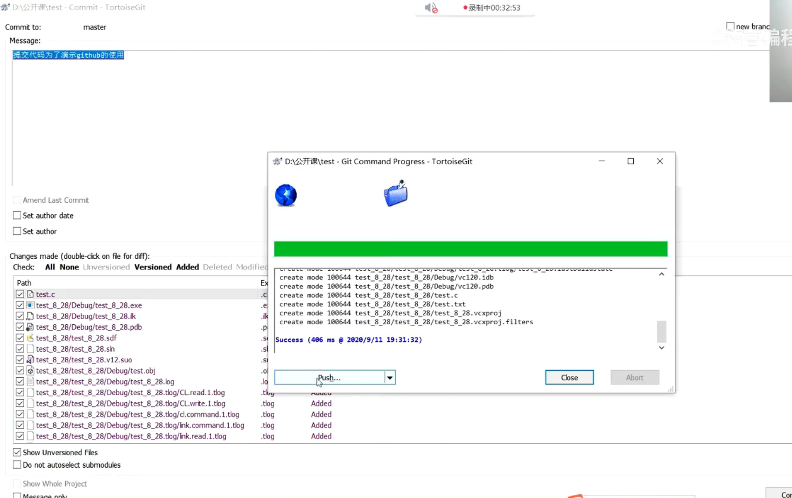Tick the Set author checkbox
Image resolution: width=792 pixels, height=498 pixels.
(17, 231)
